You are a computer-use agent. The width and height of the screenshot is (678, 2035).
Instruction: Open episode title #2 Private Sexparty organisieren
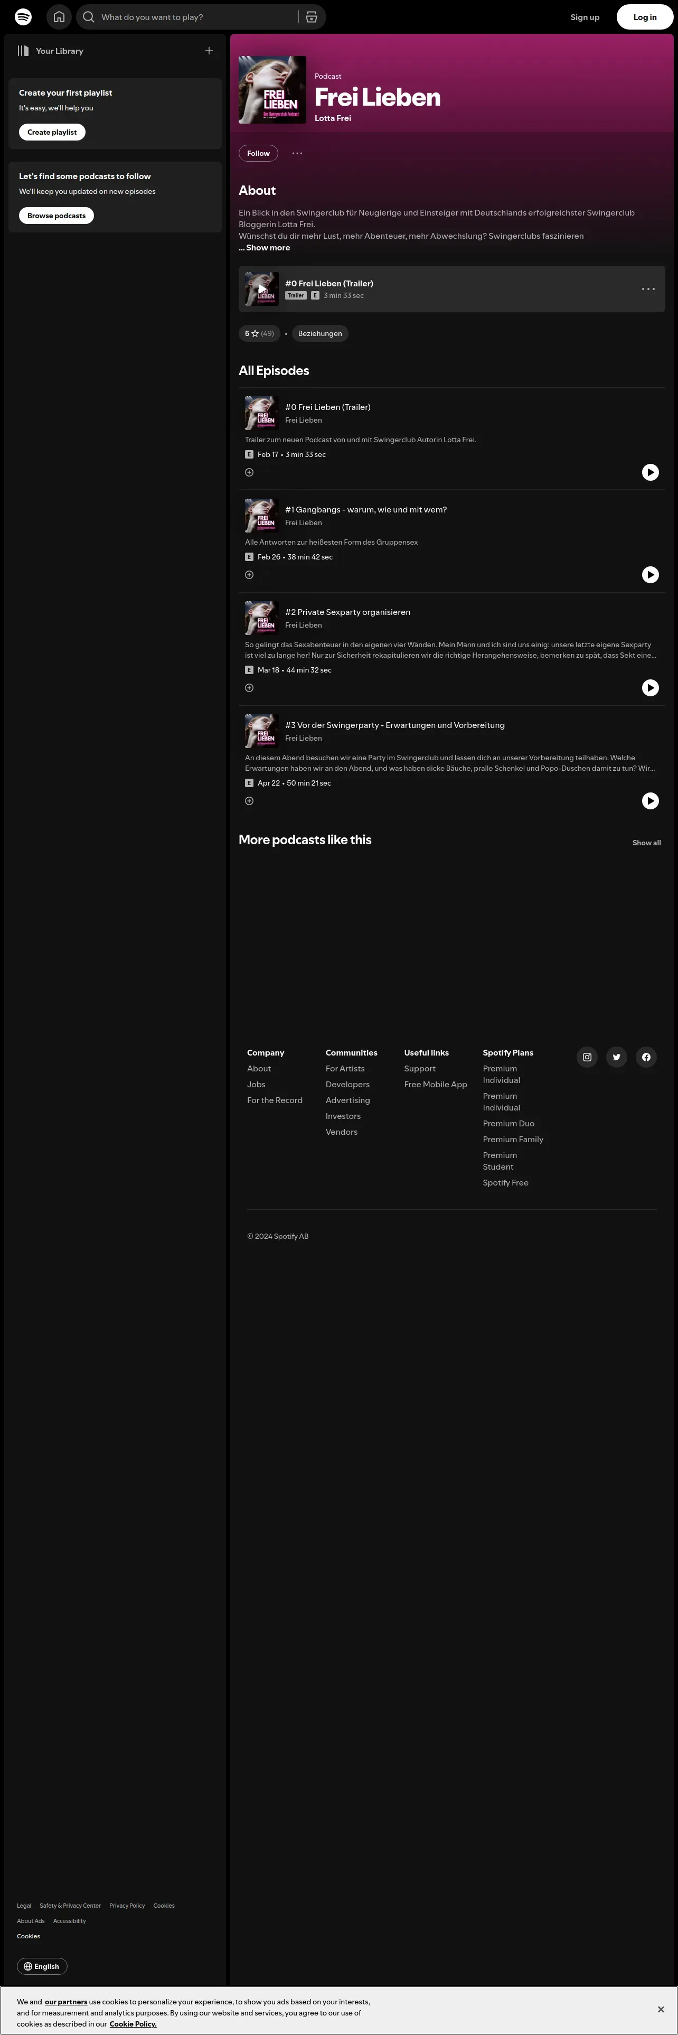click(x=347, y=612)
